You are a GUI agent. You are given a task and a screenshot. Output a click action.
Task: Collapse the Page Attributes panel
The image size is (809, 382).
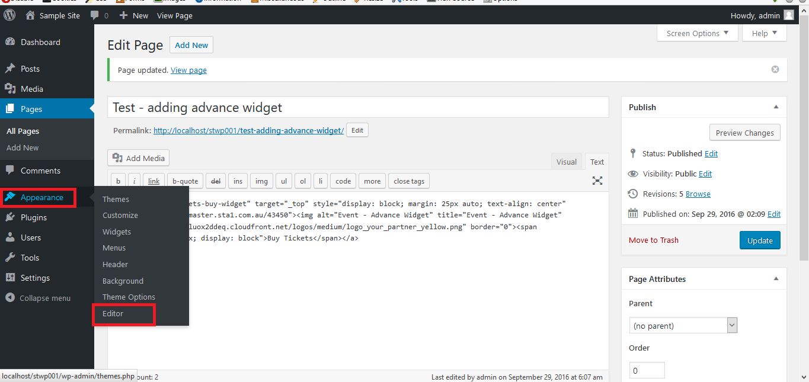(x=776, y=279)
